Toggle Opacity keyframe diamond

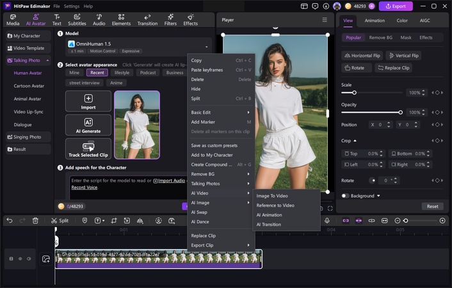tap(437, 112)
